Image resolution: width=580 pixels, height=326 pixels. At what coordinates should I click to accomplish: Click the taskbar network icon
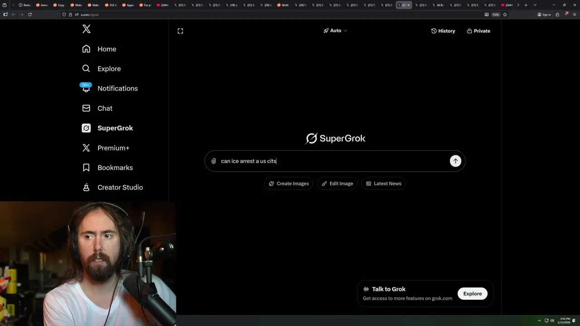[546, 321]
